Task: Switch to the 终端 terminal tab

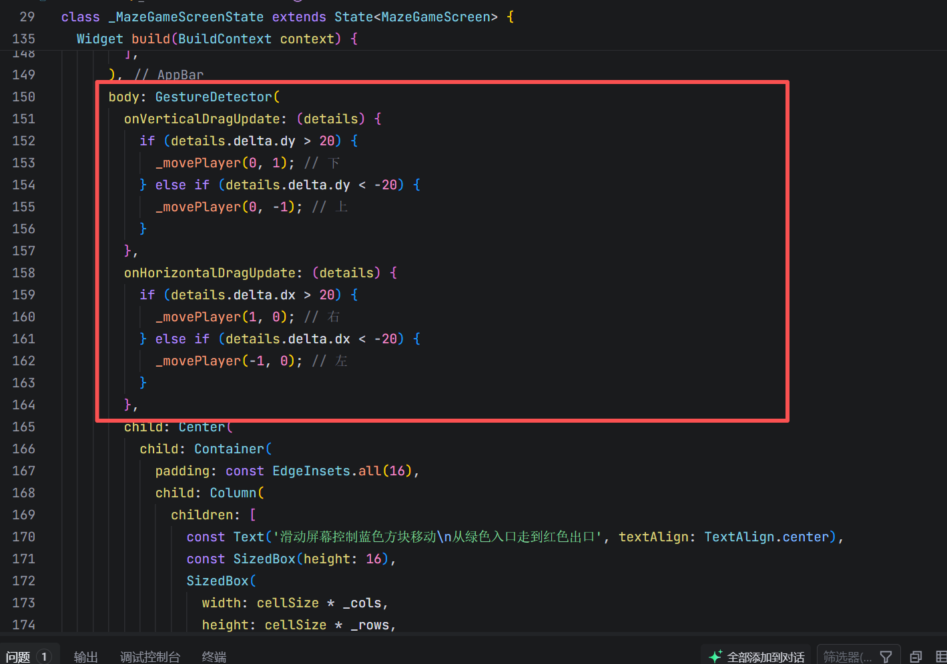Action: [x=214, y=657]
